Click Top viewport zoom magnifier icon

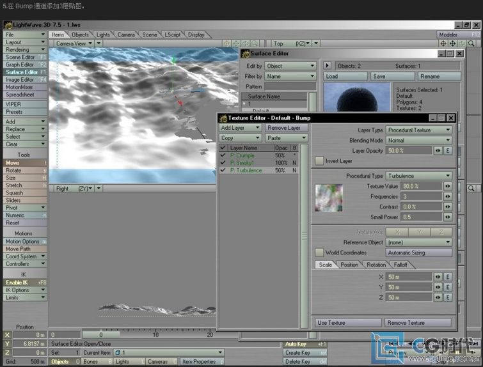471,43
